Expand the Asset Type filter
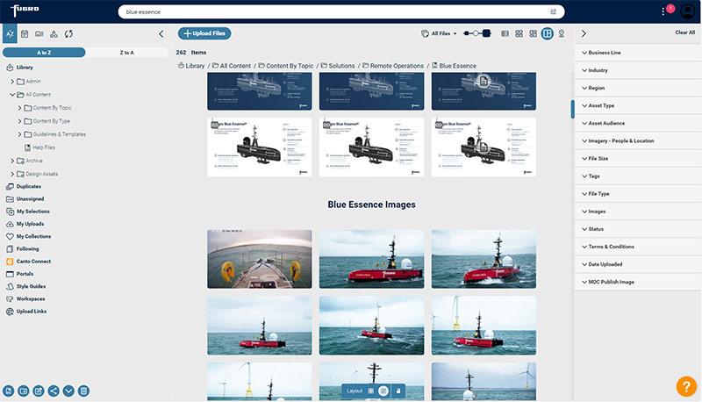This screenshot has height=402, width=702. pyautogui.click(x=601, y=105)
